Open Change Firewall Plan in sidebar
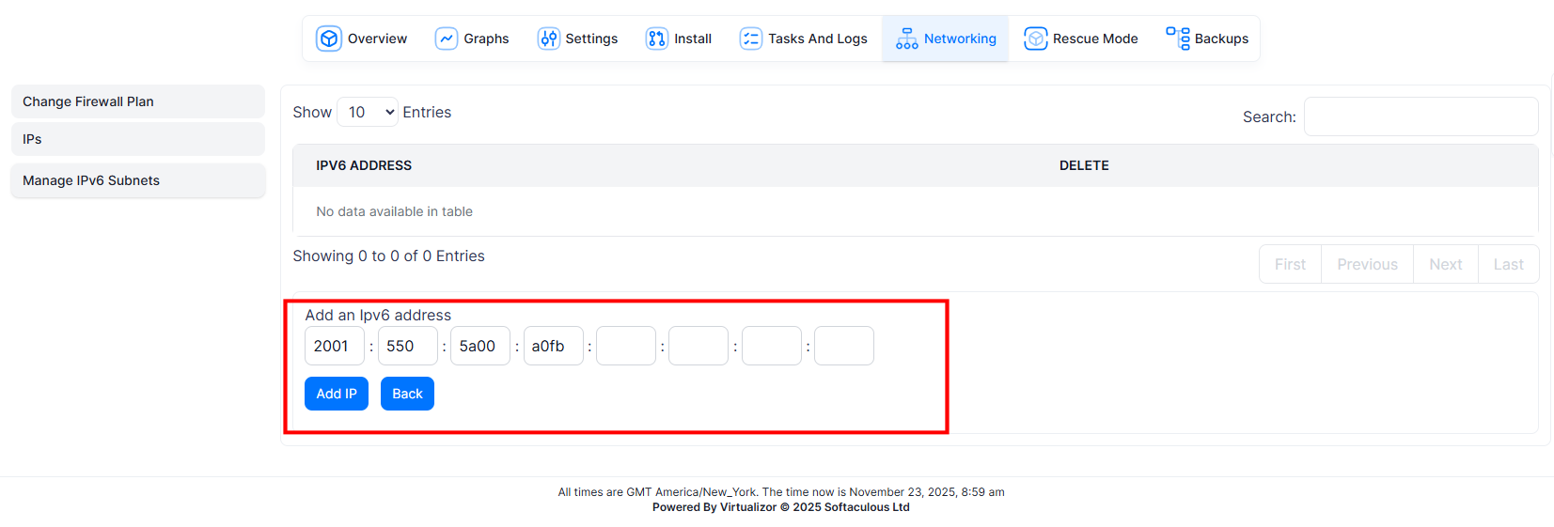 click(137, 101)
